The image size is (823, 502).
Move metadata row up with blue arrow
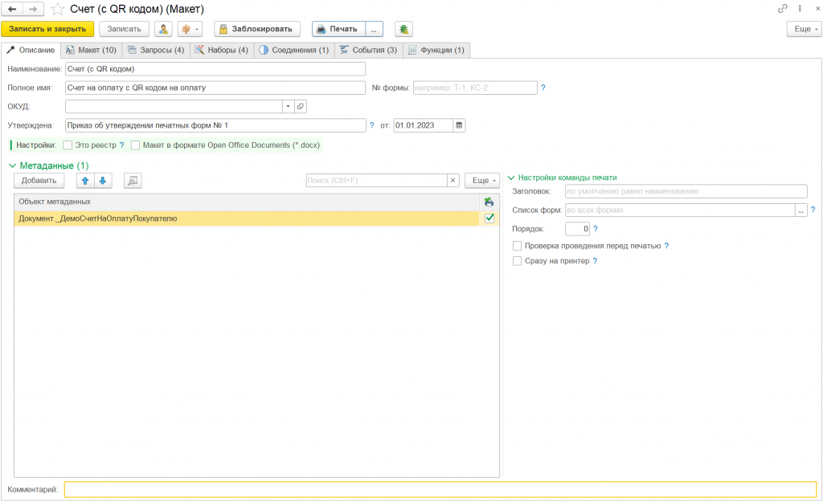[x=85, y=181]
